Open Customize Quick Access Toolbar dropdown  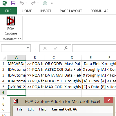52,3
